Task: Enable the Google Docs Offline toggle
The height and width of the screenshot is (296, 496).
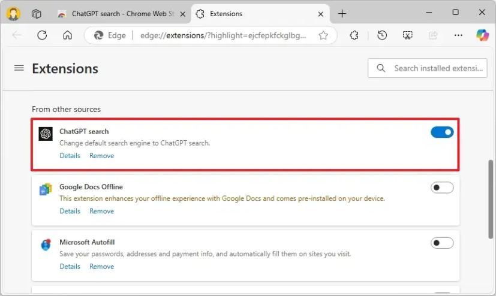Action: coord(442,188)
